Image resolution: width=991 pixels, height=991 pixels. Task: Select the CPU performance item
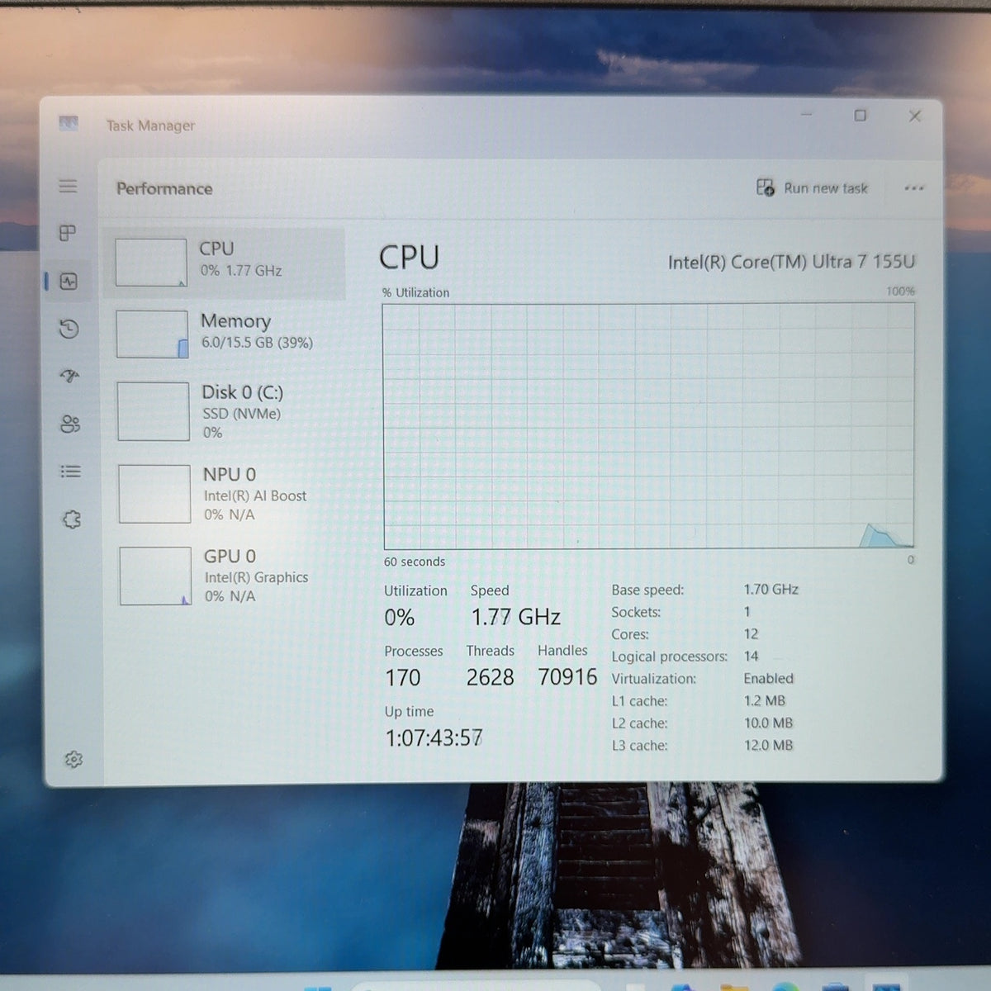(225, 263)
